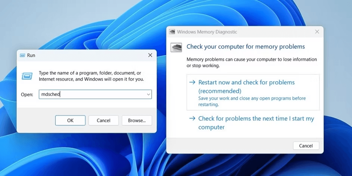Screen dimensions: 352x176
Task: Click the Check your computer for memory problems heading
Action: pyautogui.click(x=246, y=47)
